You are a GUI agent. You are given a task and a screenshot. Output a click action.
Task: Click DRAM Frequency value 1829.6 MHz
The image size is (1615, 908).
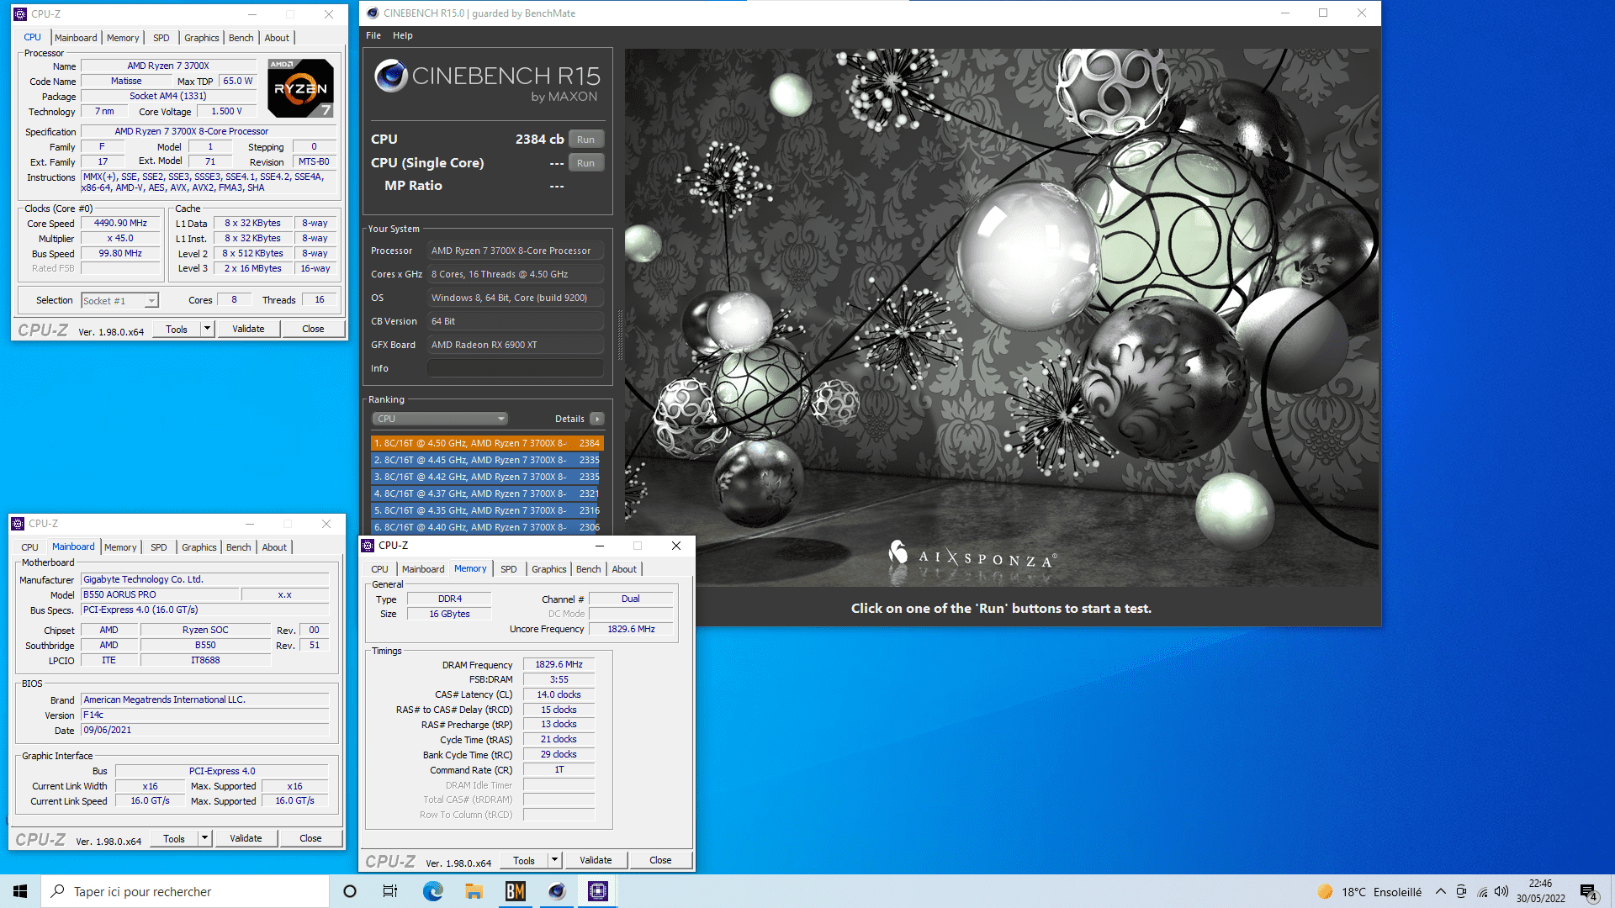(559, 665)
